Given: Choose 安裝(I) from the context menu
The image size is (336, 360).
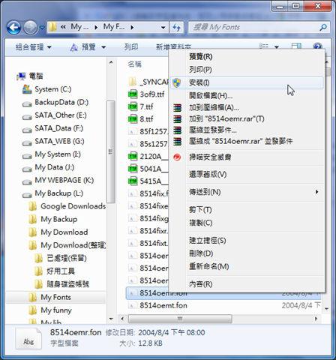Looking at the screenshot, I should [x=247, y=82].
